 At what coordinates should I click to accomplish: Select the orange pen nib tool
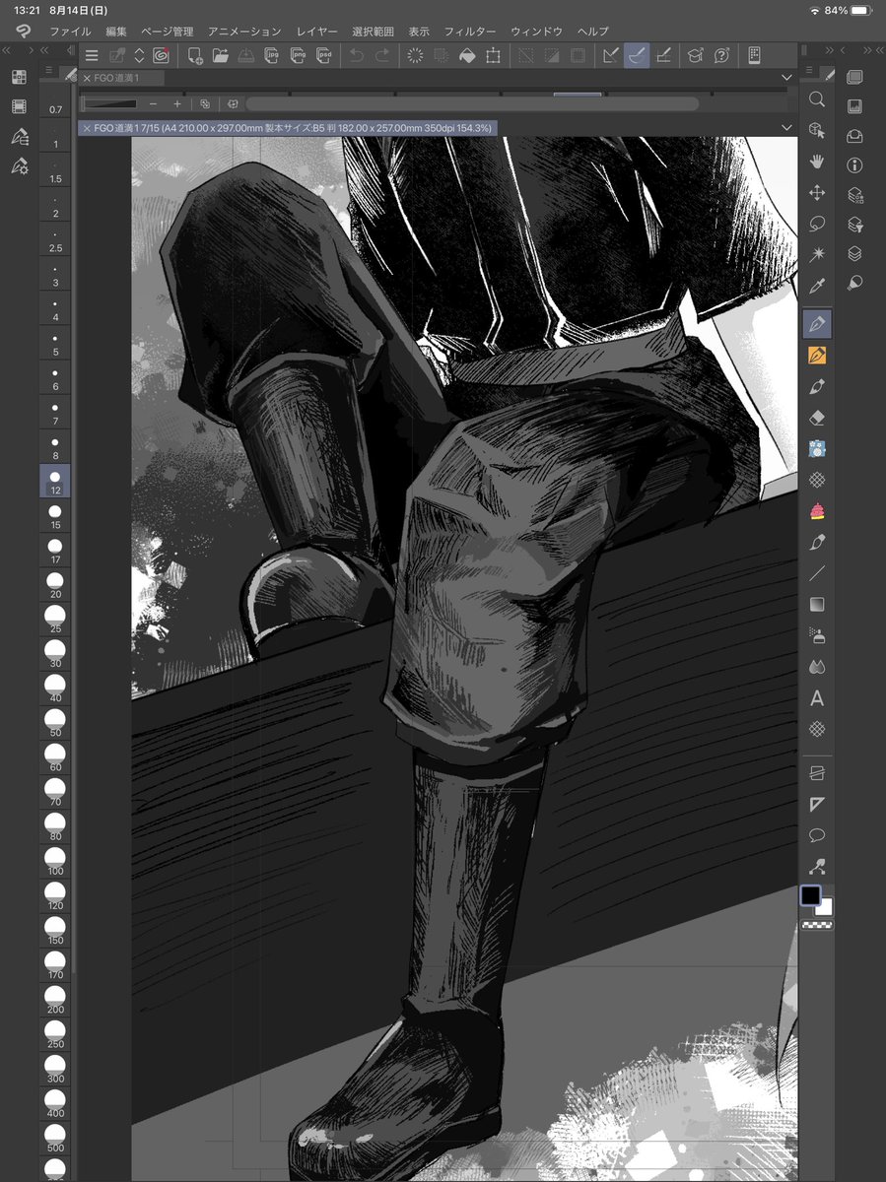[816, 355]
